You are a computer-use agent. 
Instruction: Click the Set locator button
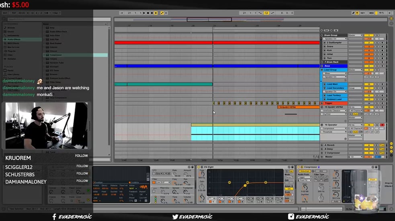pos(327,30)
